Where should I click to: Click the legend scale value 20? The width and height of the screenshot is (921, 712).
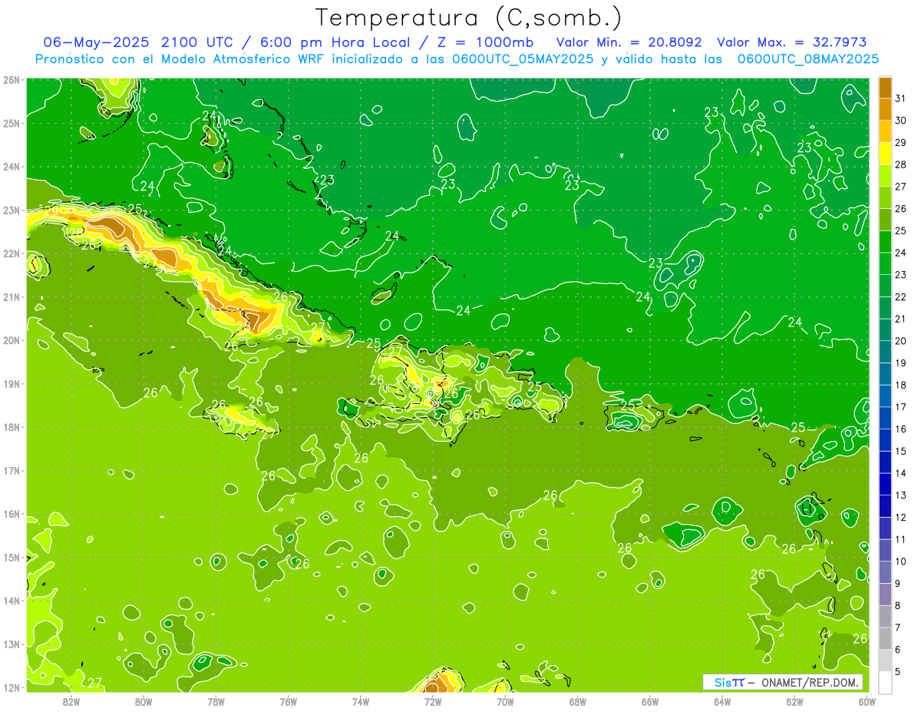[901, 341]
